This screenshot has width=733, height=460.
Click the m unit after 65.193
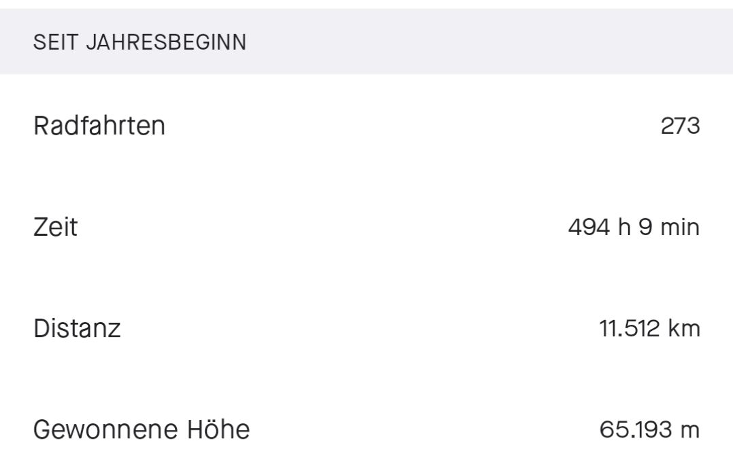click(x=691, y=429)
